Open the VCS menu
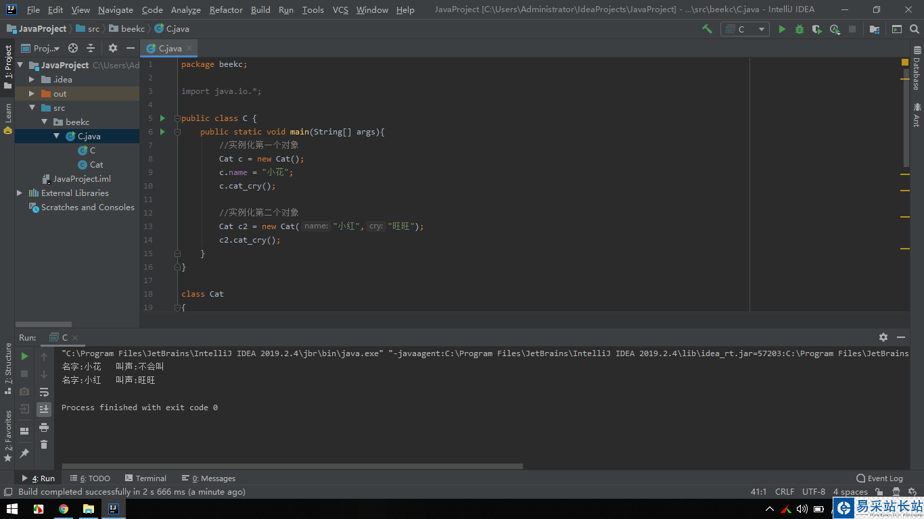 [x=340, y=9]
